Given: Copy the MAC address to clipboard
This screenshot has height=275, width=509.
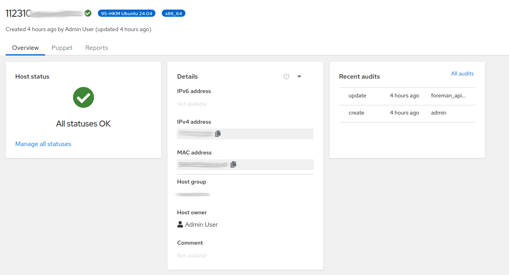Looking at the screenshot, I should 233,164.
